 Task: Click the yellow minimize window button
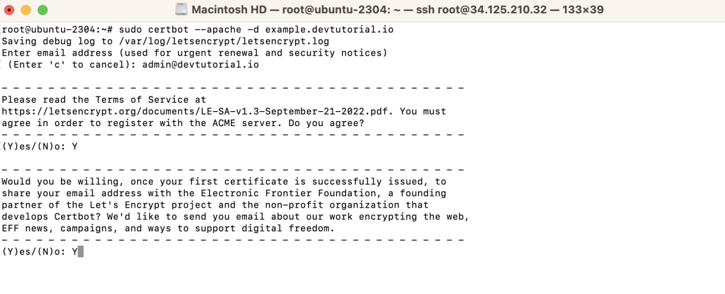coord(26,10)
